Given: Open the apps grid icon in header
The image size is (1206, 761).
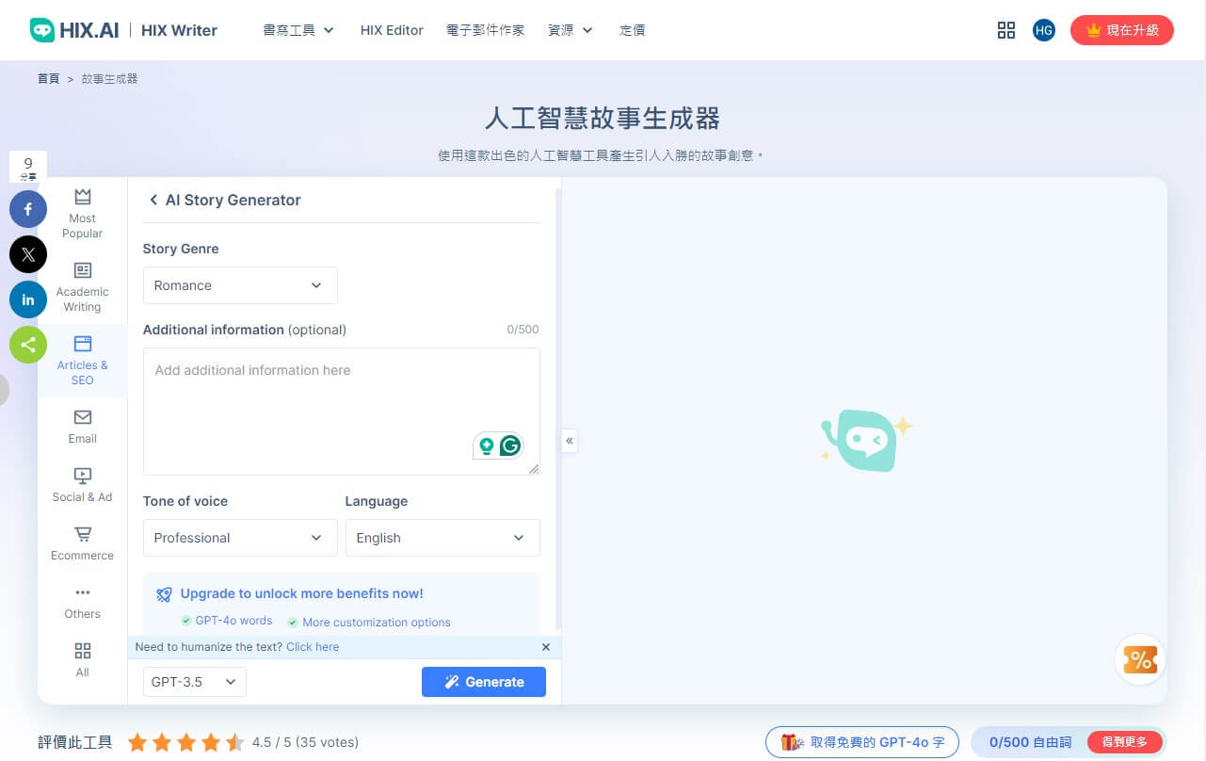Looking at the screenshot, I should [x=1006, y=30].
